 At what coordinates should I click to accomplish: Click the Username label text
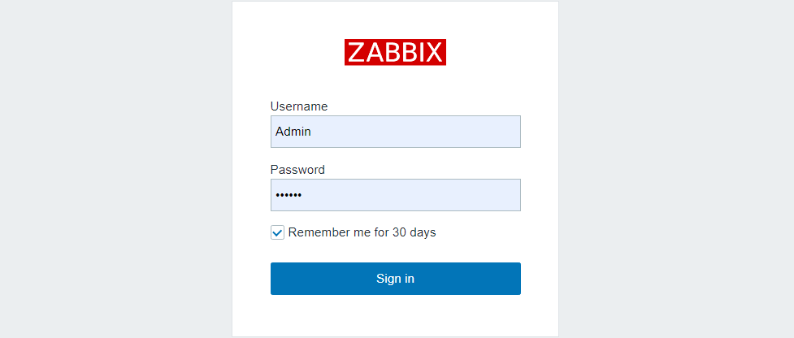click(x=299, y=106)
